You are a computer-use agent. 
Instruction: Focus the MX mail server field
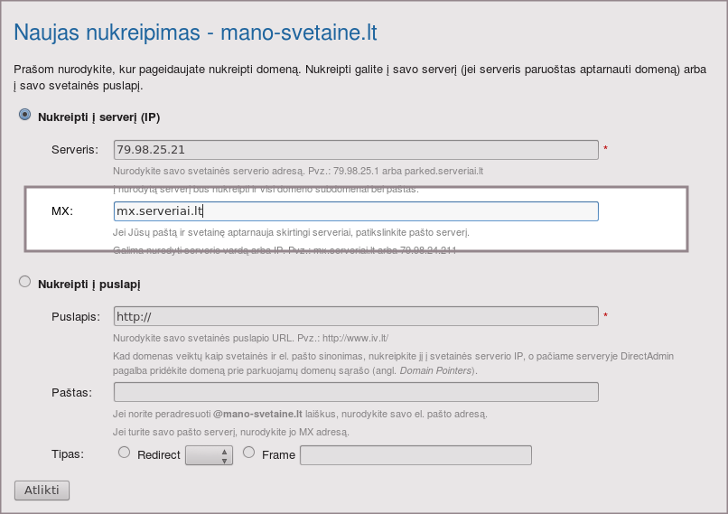click(356, 210)
